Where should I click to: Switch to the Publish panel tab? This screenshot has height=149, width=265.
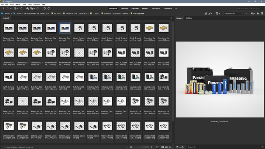pyautogui.click(x=189, y=18)
